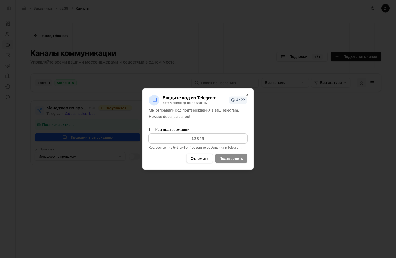Image resolution: width=396 pixels, height=258 pixels.
Task: Click the confirmation code input field
Action: click(x=198, y=138)
